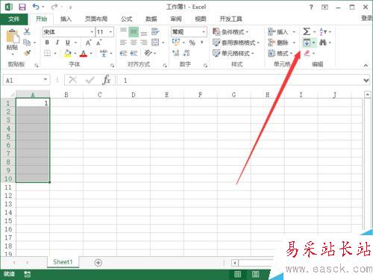This screenshot has height=280, width=373.
Task: Toggle Underline formatting
Action: (x=68, y=43)
